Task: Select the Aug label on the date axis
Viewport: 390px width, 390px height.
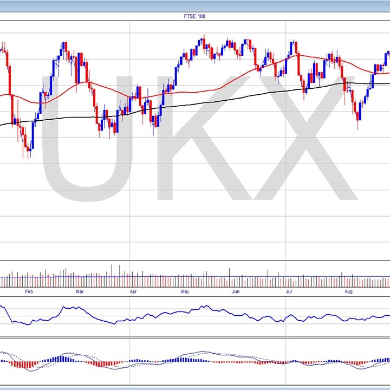Action: 348,292
